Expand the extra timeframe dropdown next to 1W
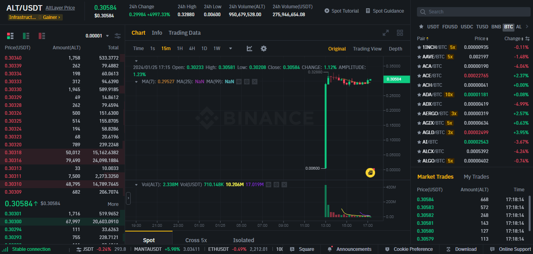This screenshot has height=254, width=533. [x=231, y=48]
